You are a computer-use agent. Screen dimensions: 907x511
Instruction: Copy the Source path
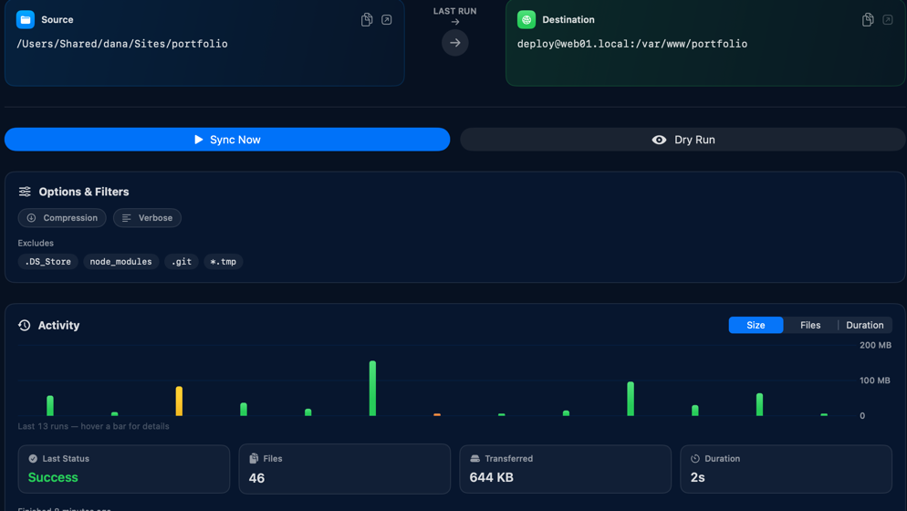tap(367, 20)
